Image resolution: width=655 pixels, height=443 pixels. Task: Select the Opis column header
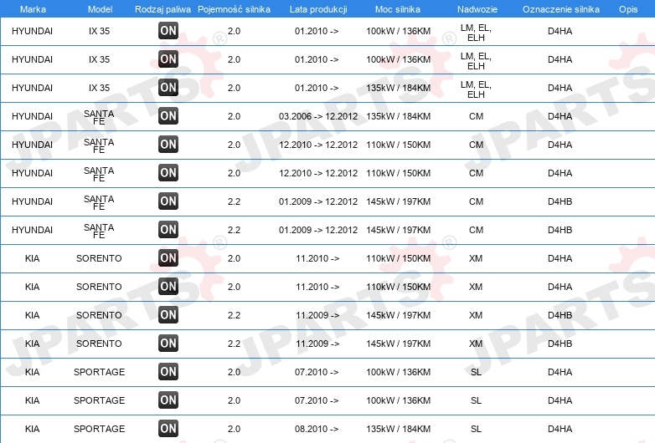click(628, 9)
